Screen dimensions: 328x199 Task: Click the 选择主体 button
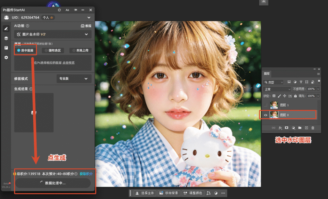145,193
